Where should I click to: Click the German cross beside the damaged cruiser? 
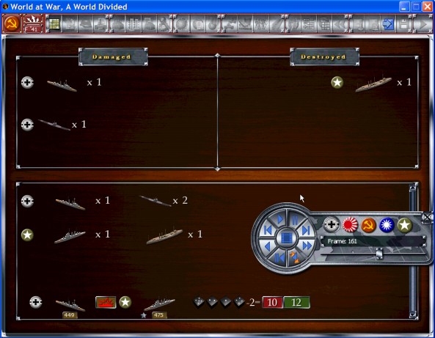click(x=27, y=82)
